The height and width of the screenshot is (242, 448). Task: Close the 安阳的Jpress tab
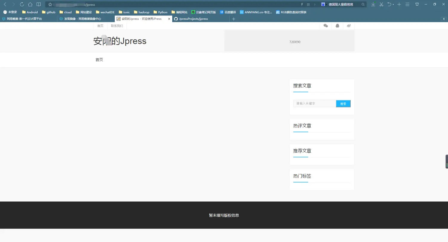(169, 19)
